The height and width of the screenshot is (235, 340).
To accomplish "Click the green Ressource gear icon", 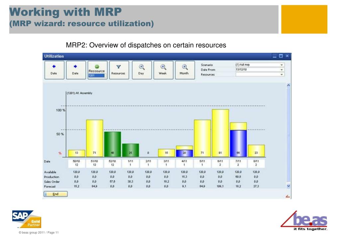I will click(x=97, y=66).
